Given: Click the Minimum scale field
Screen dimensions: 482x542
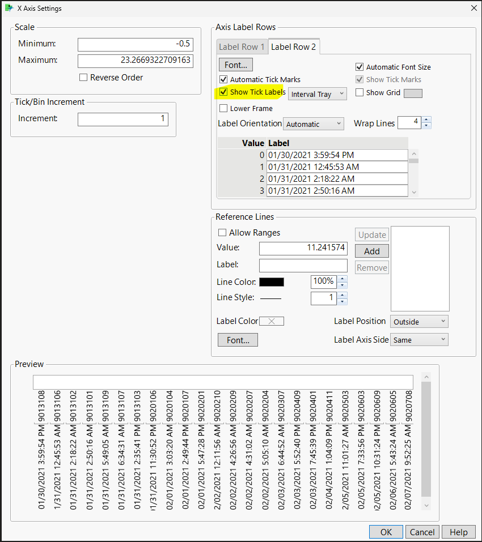Looking at the screenshot, I should point(136,45).
